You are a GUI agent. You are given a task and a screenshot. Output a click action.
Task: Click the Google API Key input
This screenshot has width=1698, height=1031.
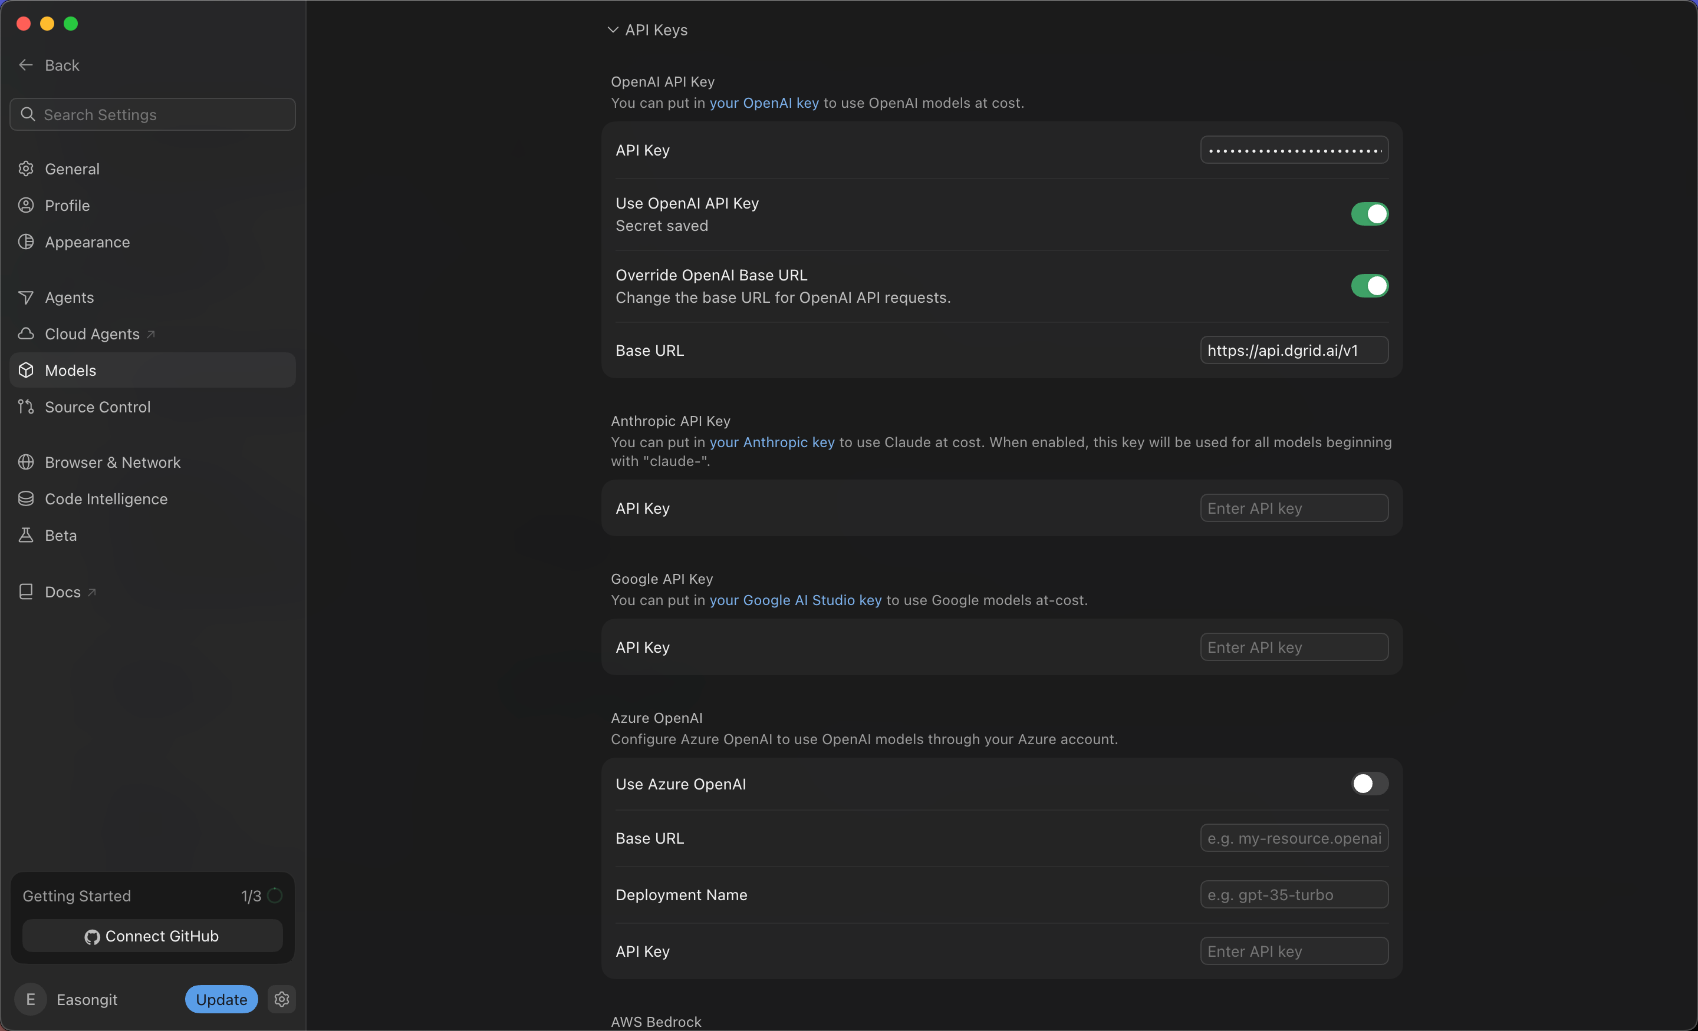point(1294,647)
